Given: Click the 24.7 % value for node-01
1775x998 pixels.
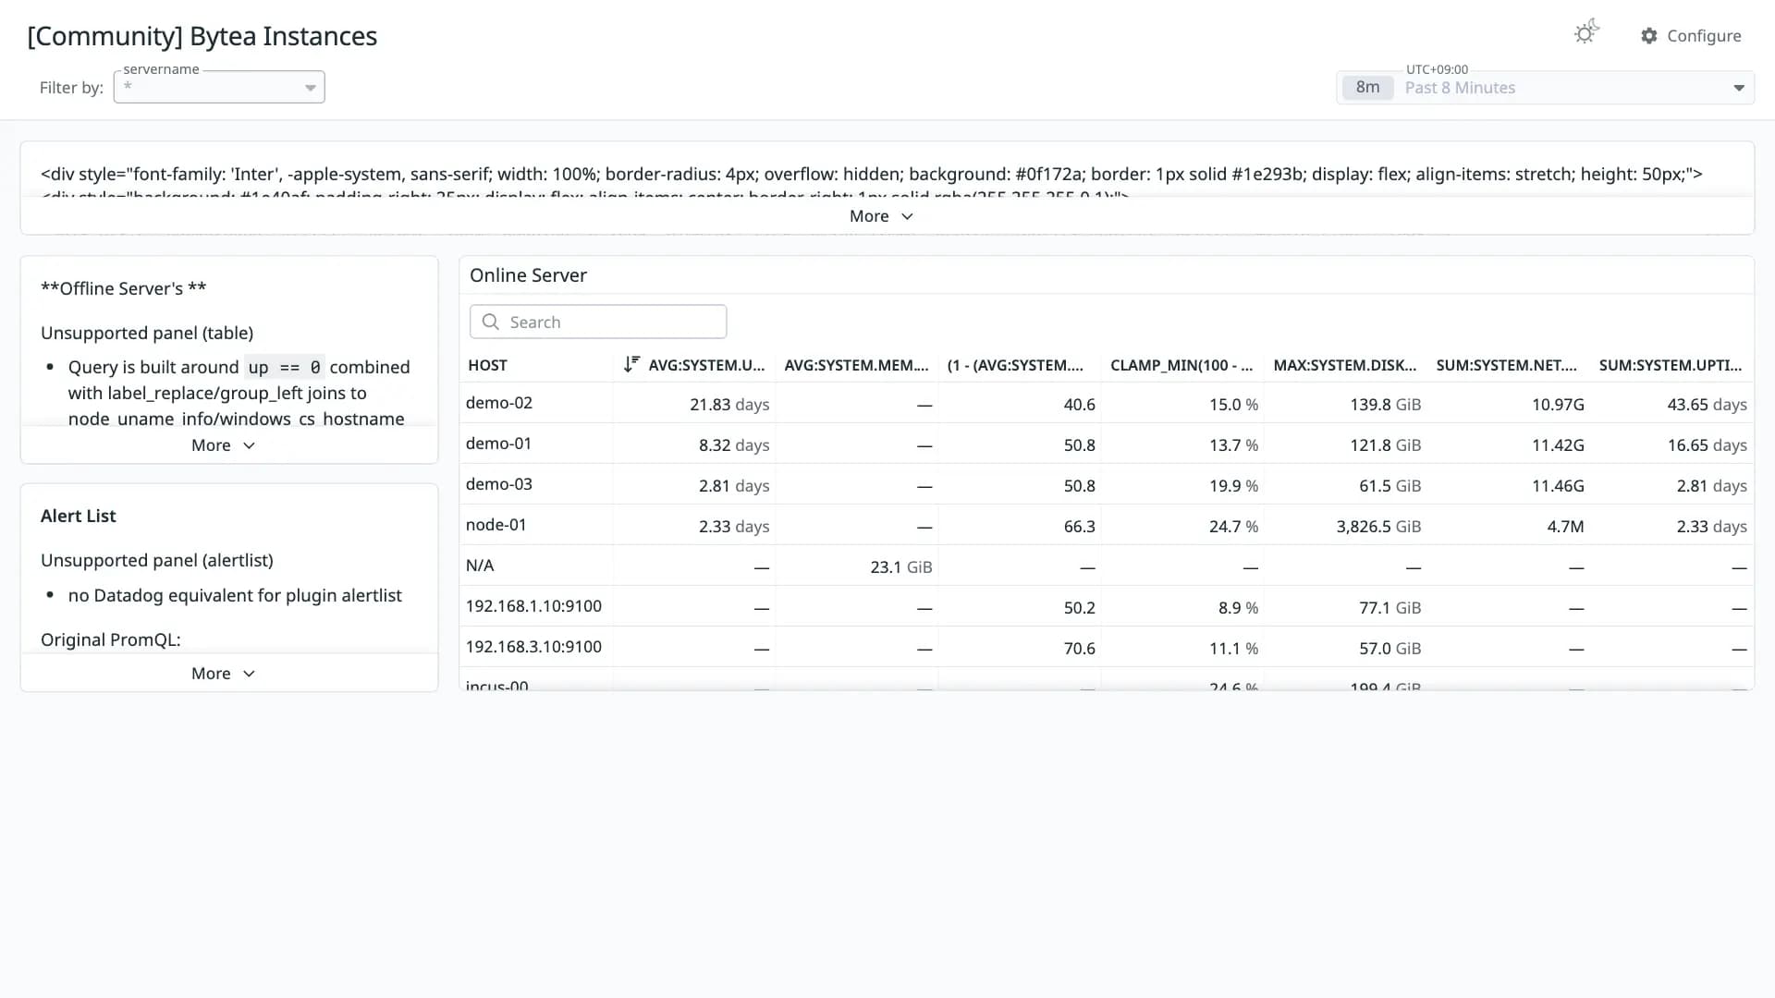Looking at the screenshot, I should pyautogui.click(x=1233, y=527).
